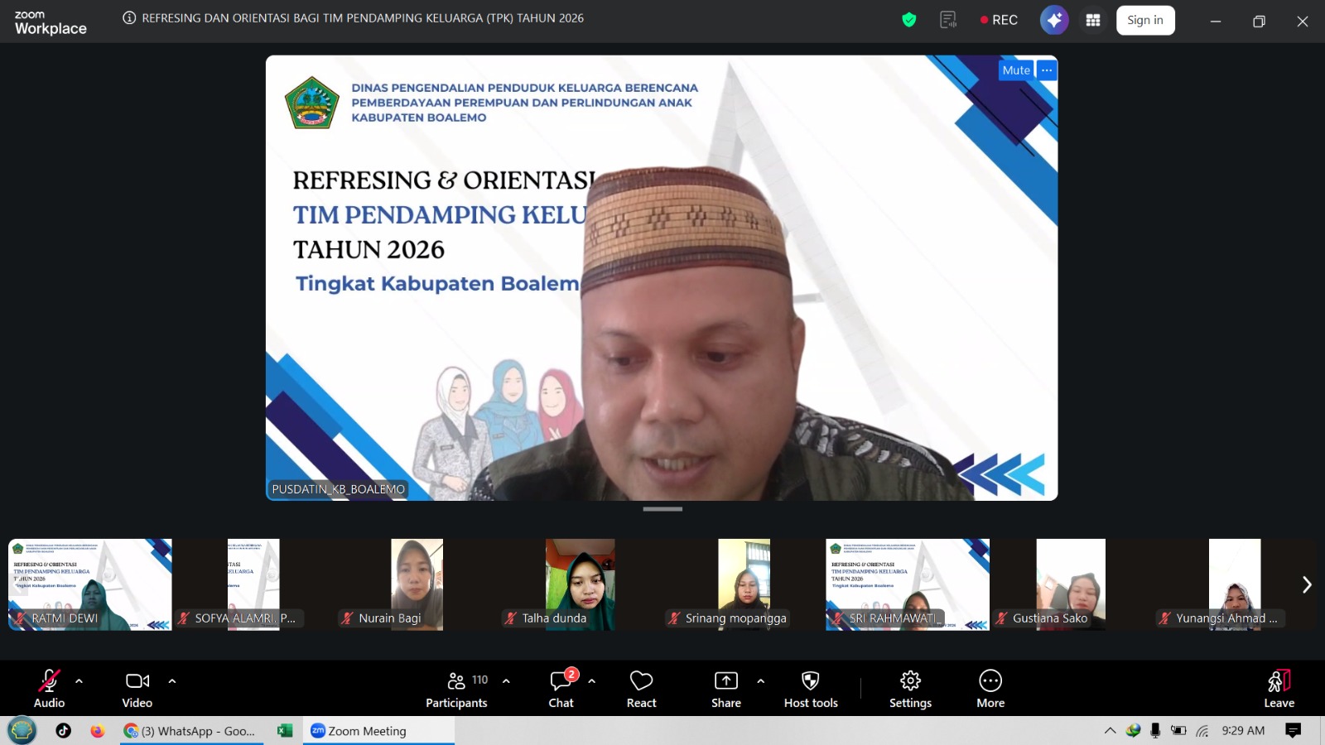Image resolution: width=1325 pixels, height=745 pixels.
Task: Click the battery tray icon
Action: coord(1178,730)
